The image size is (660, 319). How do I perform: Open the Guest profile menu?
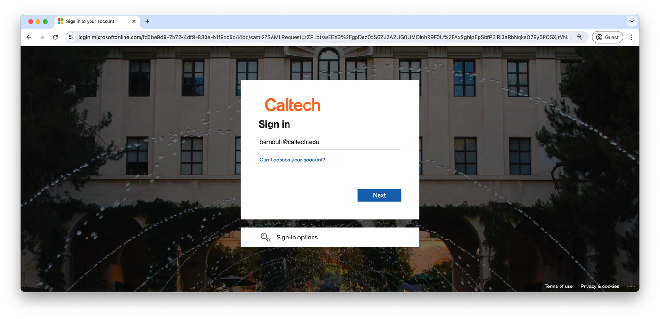pyautogui.click(x=607, y=37)
